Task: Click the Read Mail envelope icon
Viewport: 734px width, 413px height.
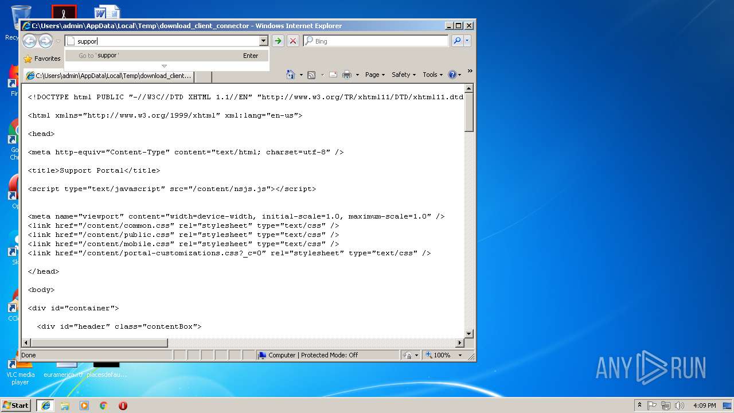Action: (x=333, y=75)
